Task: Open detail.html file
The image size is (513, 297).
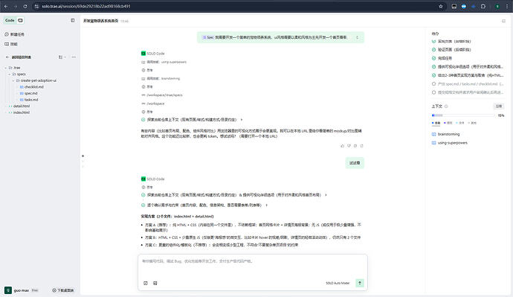Action: coord(19,106)
